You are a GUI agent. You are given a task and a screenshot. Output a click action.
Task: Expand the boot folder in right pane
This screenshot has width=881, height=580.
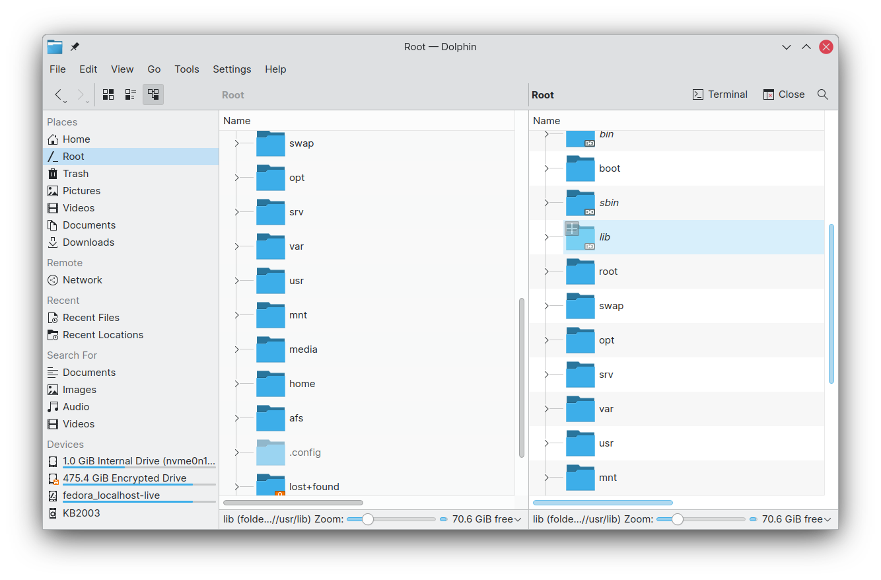coord(546,168)
